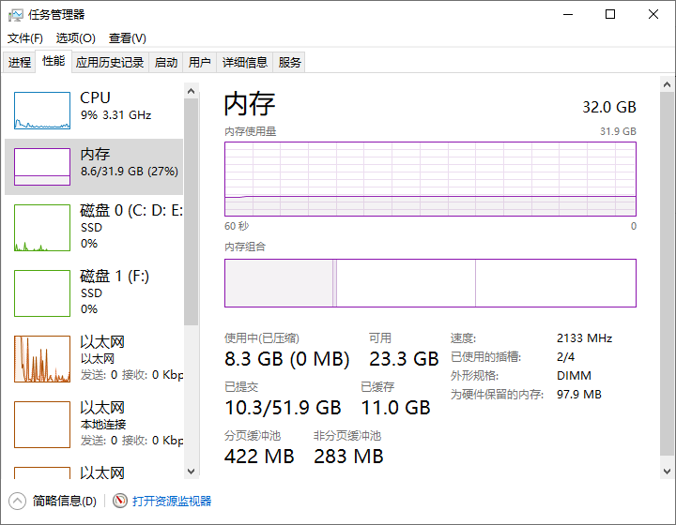Open 磁盘 0 disk performance graph
Screen dimensions: 676x525
[42, 228]
